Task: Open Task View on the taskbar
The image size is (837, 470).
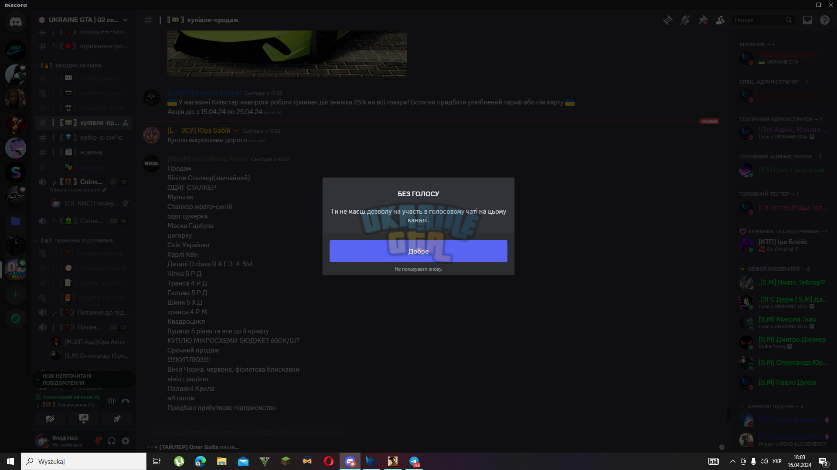Action: 157,461
